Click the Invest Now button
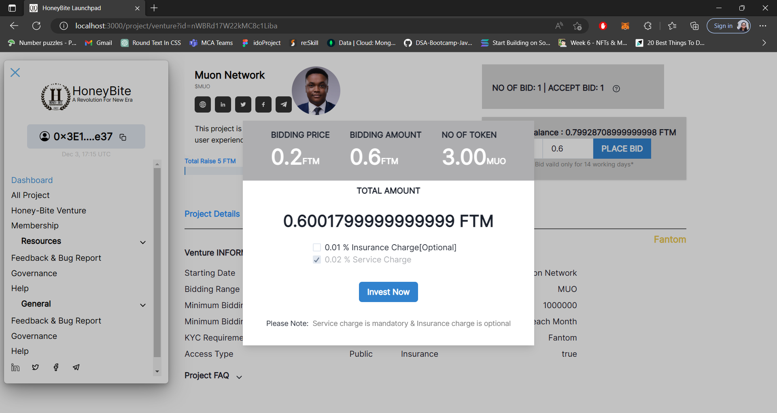Viewport: 777px width, 413px height. pyautogui.click(x=388, y=292)
